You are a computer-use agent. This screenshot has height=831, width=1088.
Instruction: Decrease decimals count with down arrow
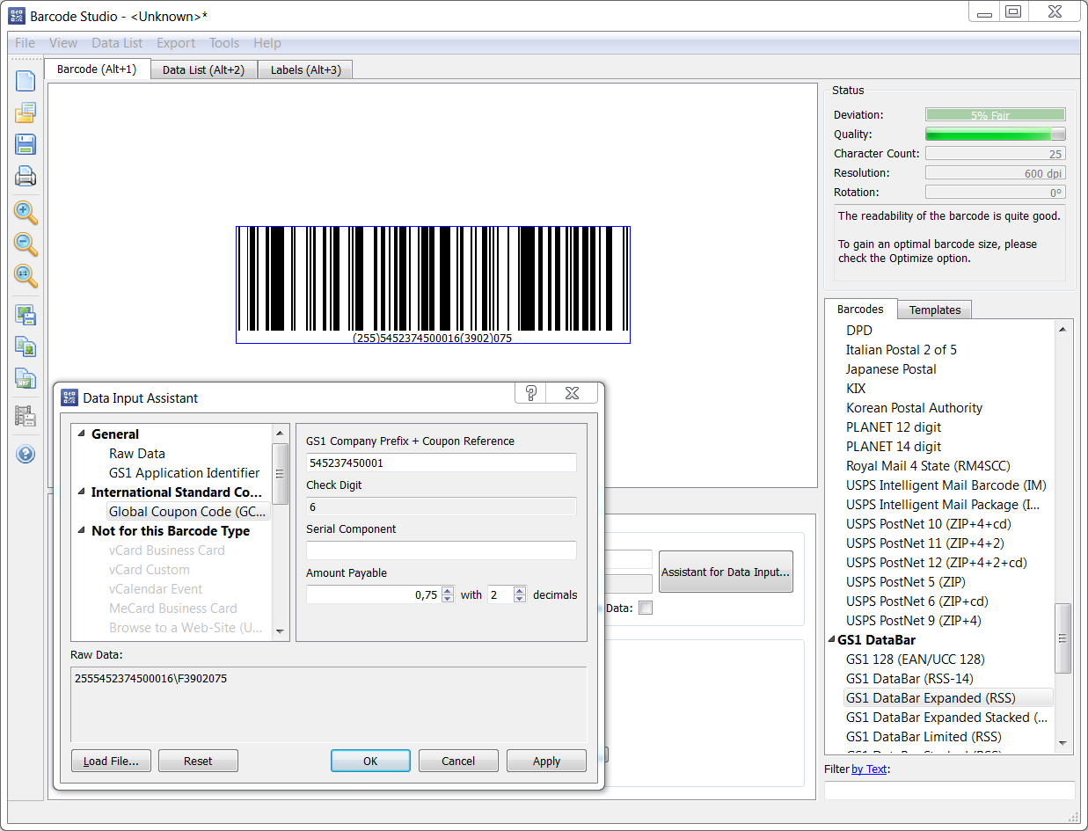[520, 599]
